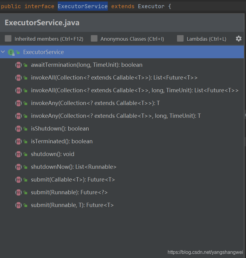Click the ExecutorService interface icon
Screen dimensions: 246x258
tap(11, 52)
